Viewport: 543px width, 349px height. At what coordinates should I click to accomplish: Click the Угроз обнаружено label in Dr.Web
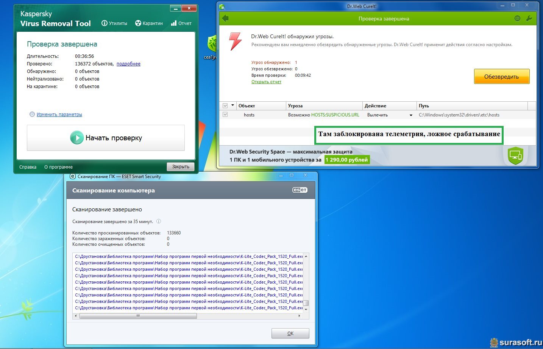click(x=271, y=62)
